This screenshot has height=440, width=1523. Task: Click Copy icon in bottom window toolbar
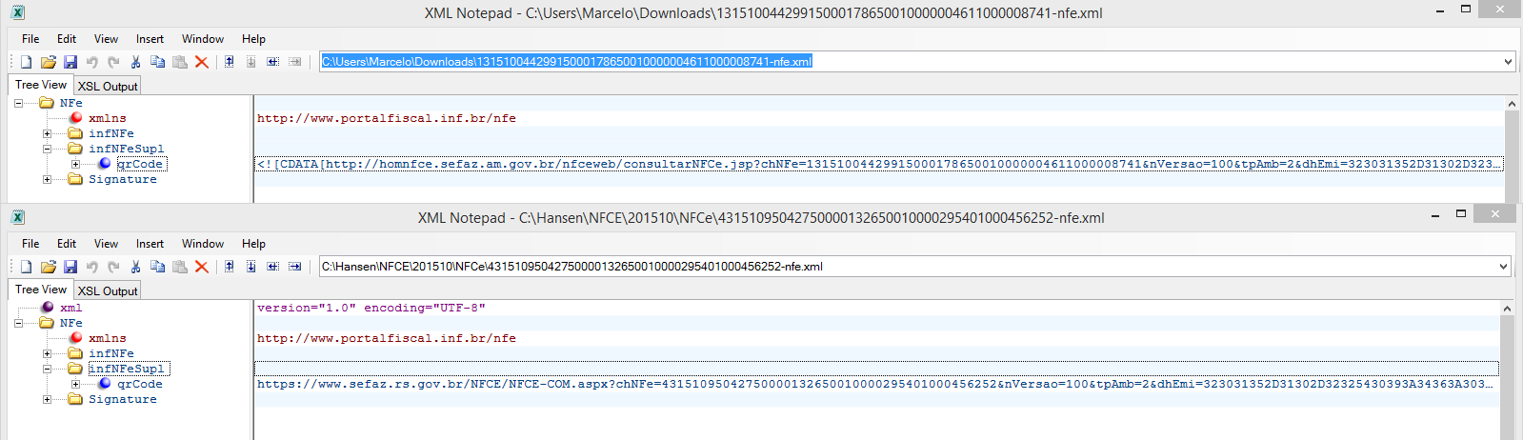tap(158, 267)
